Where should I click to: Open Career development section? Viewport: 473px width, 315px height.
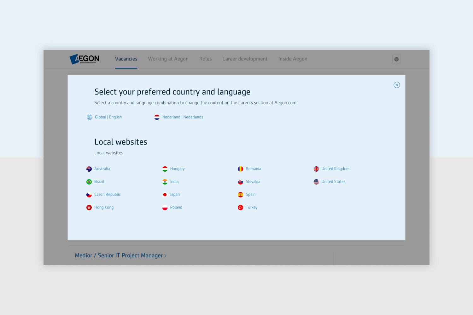[245, 59]
